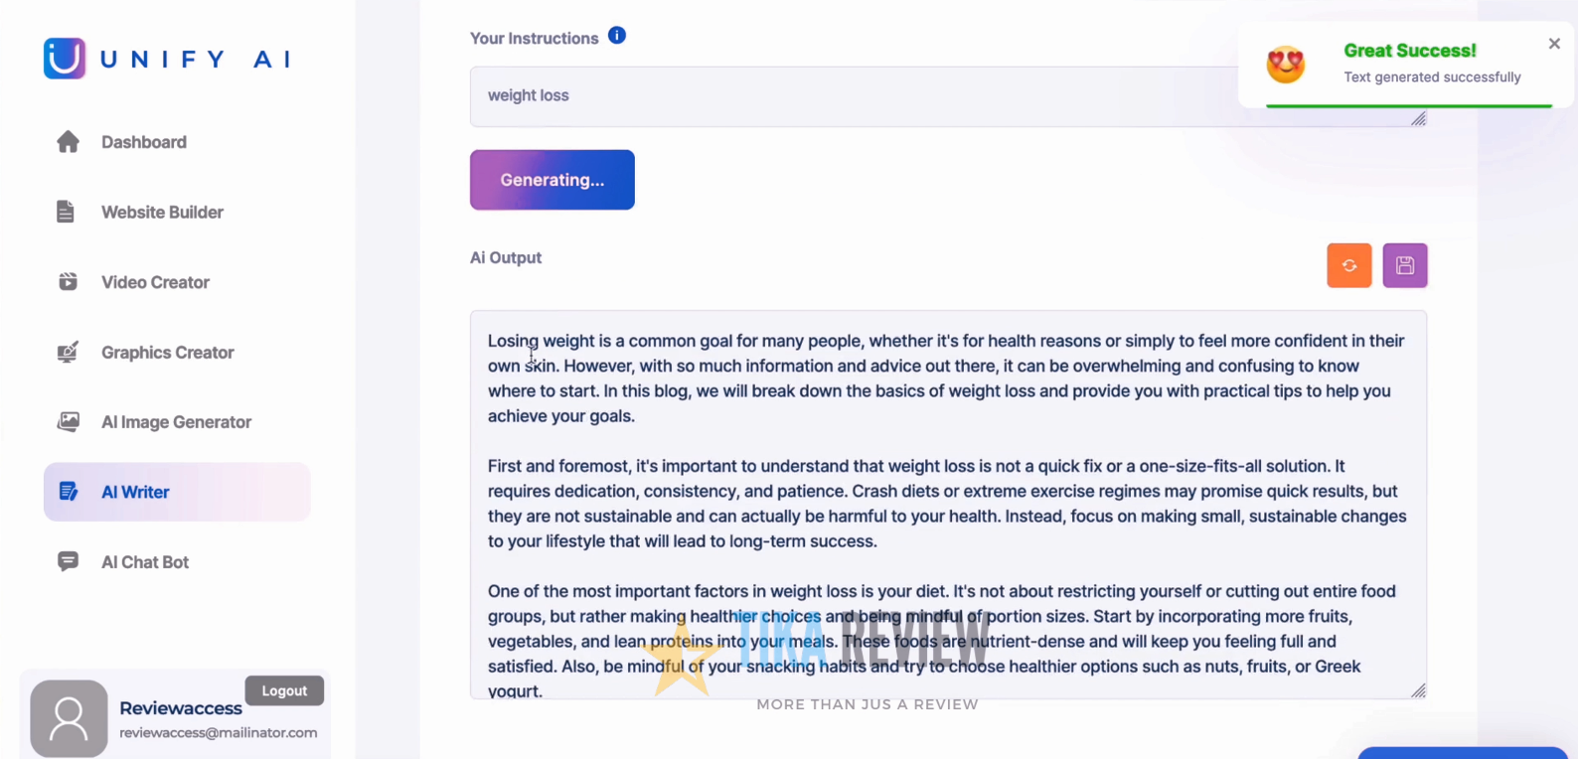Screen dimensions: 1578x759
Task: Select Dashboard from the sidebar menu
Action: click(x=143, y=141)
